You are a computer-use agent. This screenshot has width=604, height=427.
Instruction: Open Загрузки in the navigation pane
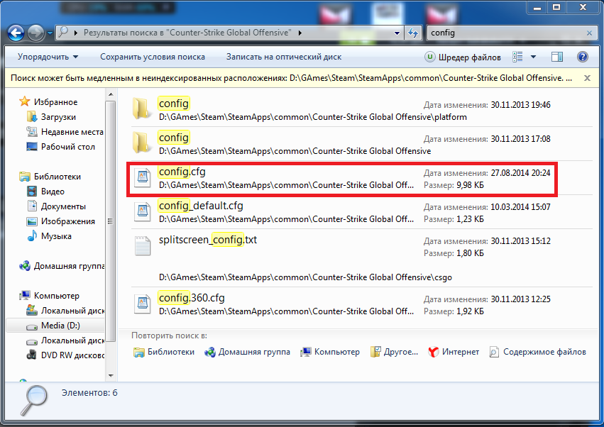click(x=58, y=117)
